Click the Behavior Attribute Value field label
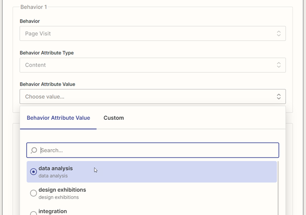 47,84
